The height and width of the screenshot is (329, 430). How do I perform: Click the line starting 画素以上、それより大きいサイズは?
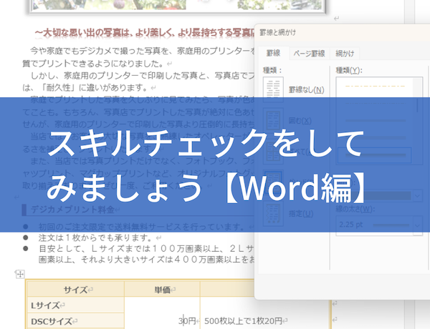pyautogui.click(x=146, y=260)
